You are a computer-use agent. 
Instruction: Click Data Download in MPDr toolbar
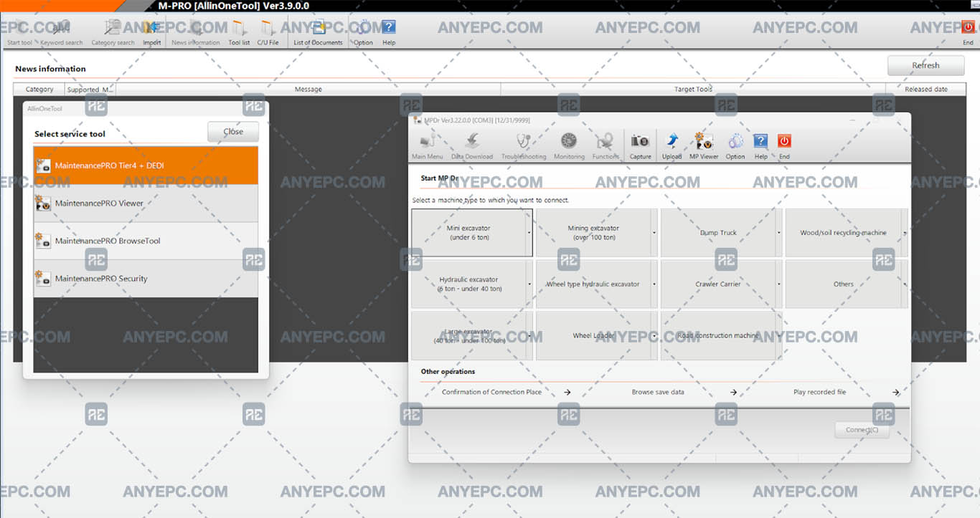[472, 146]
